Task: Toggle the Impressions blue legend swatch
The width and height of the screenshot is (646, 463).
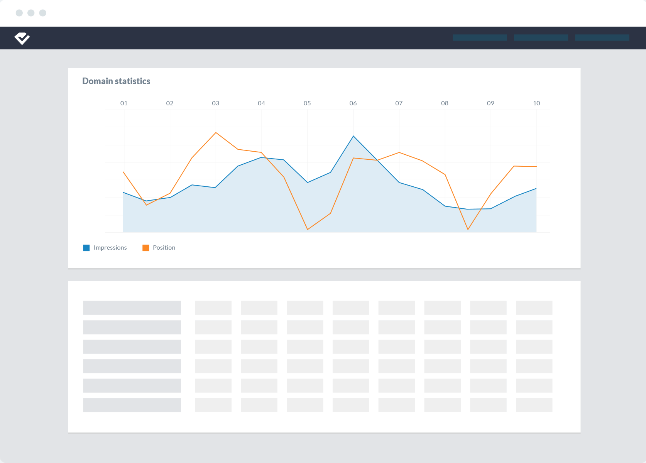Action: (86, 248)
